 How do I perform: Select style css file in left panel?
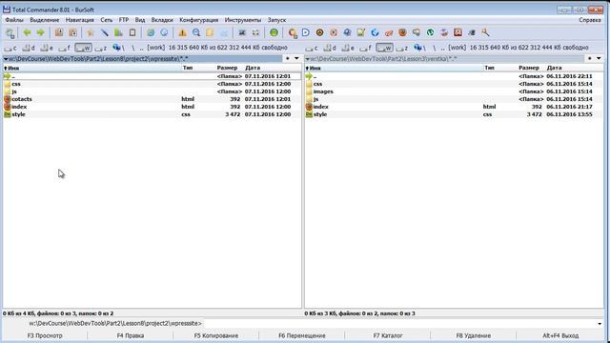point(152,114)
